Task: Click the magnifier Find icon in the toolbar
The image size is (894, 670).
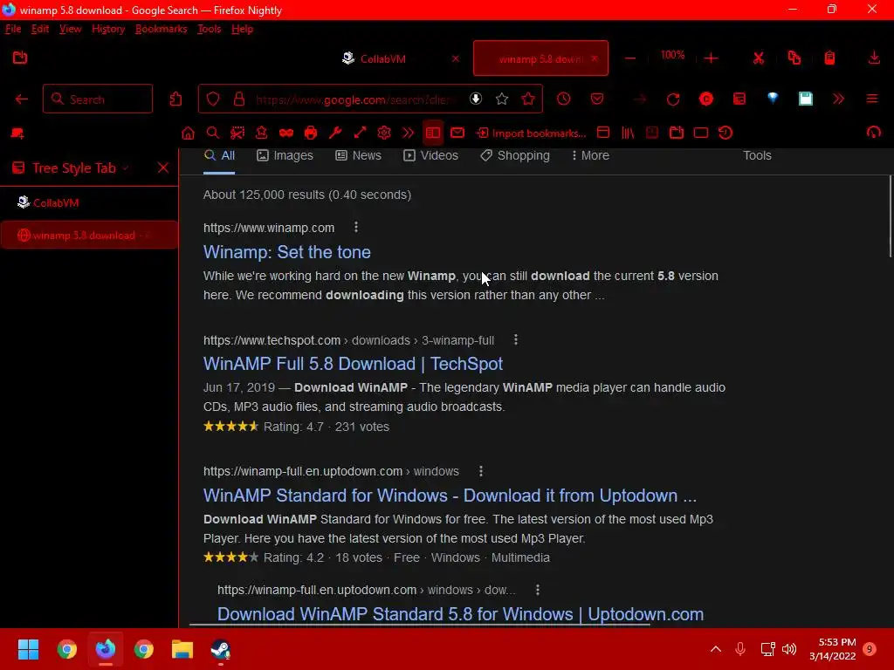Action: click(213, 133)
